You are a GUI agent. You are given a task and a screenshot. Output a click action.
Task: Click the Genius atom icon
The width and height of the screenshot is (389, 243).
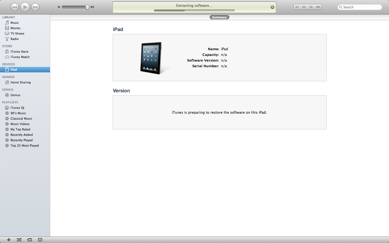tap(7, 95)
